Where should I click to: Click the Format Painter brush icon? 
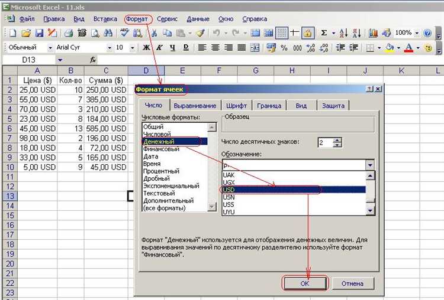point(201,33)
